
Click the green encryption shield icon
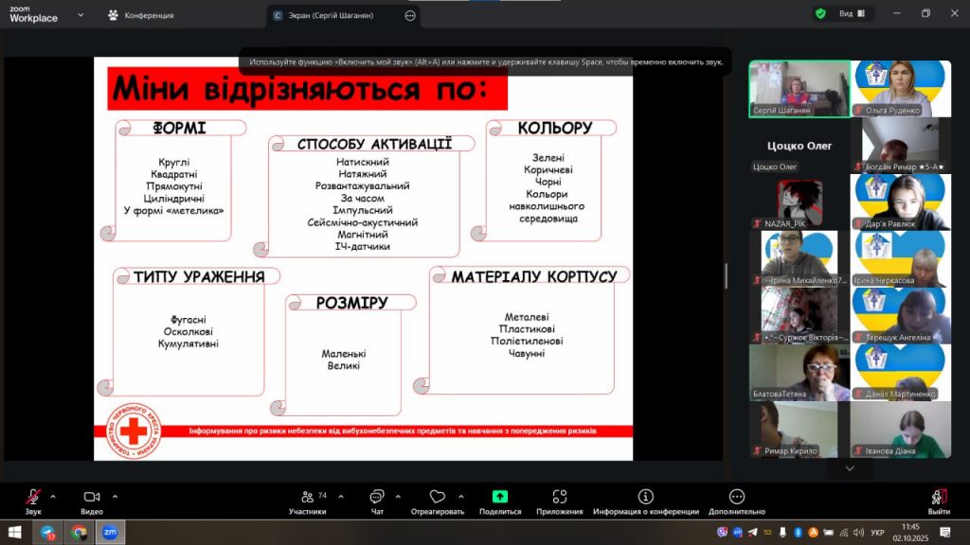[x=820, y=14]
